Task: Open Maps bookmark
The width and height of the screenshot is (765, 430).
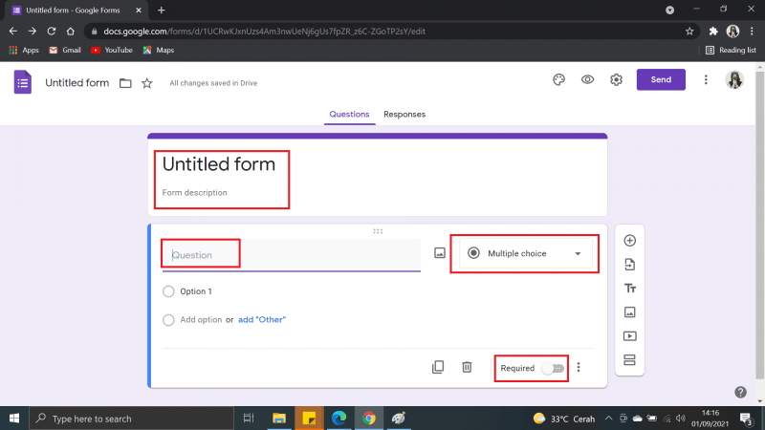Action: click(159, 50)
